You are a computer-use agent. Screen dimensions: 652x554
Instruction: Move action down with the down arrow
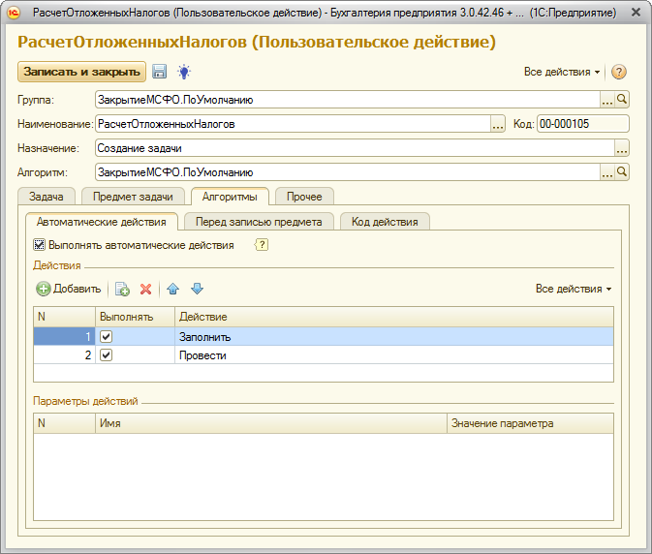(x=197, y=289)
